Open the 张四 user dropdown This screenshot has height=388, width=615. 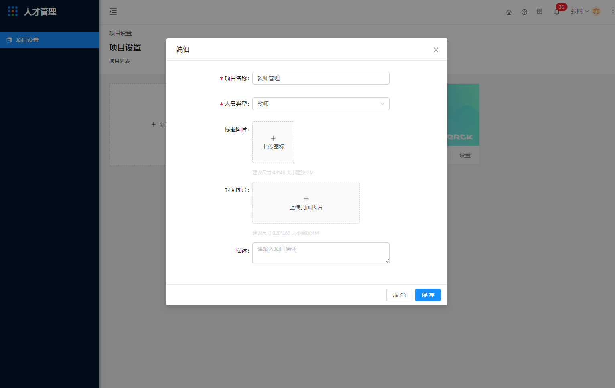pyautogui.click(x=580, y=11)
